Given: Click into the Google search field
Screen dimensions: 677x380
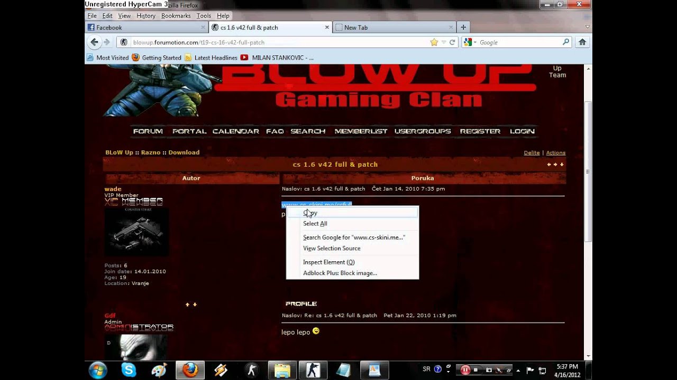Looking at the screenshot, I should (519, 42).
